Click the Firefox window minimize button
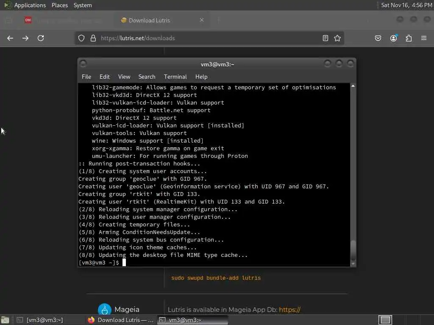This screenshot has height=325, width=434. tap(400, 19)
